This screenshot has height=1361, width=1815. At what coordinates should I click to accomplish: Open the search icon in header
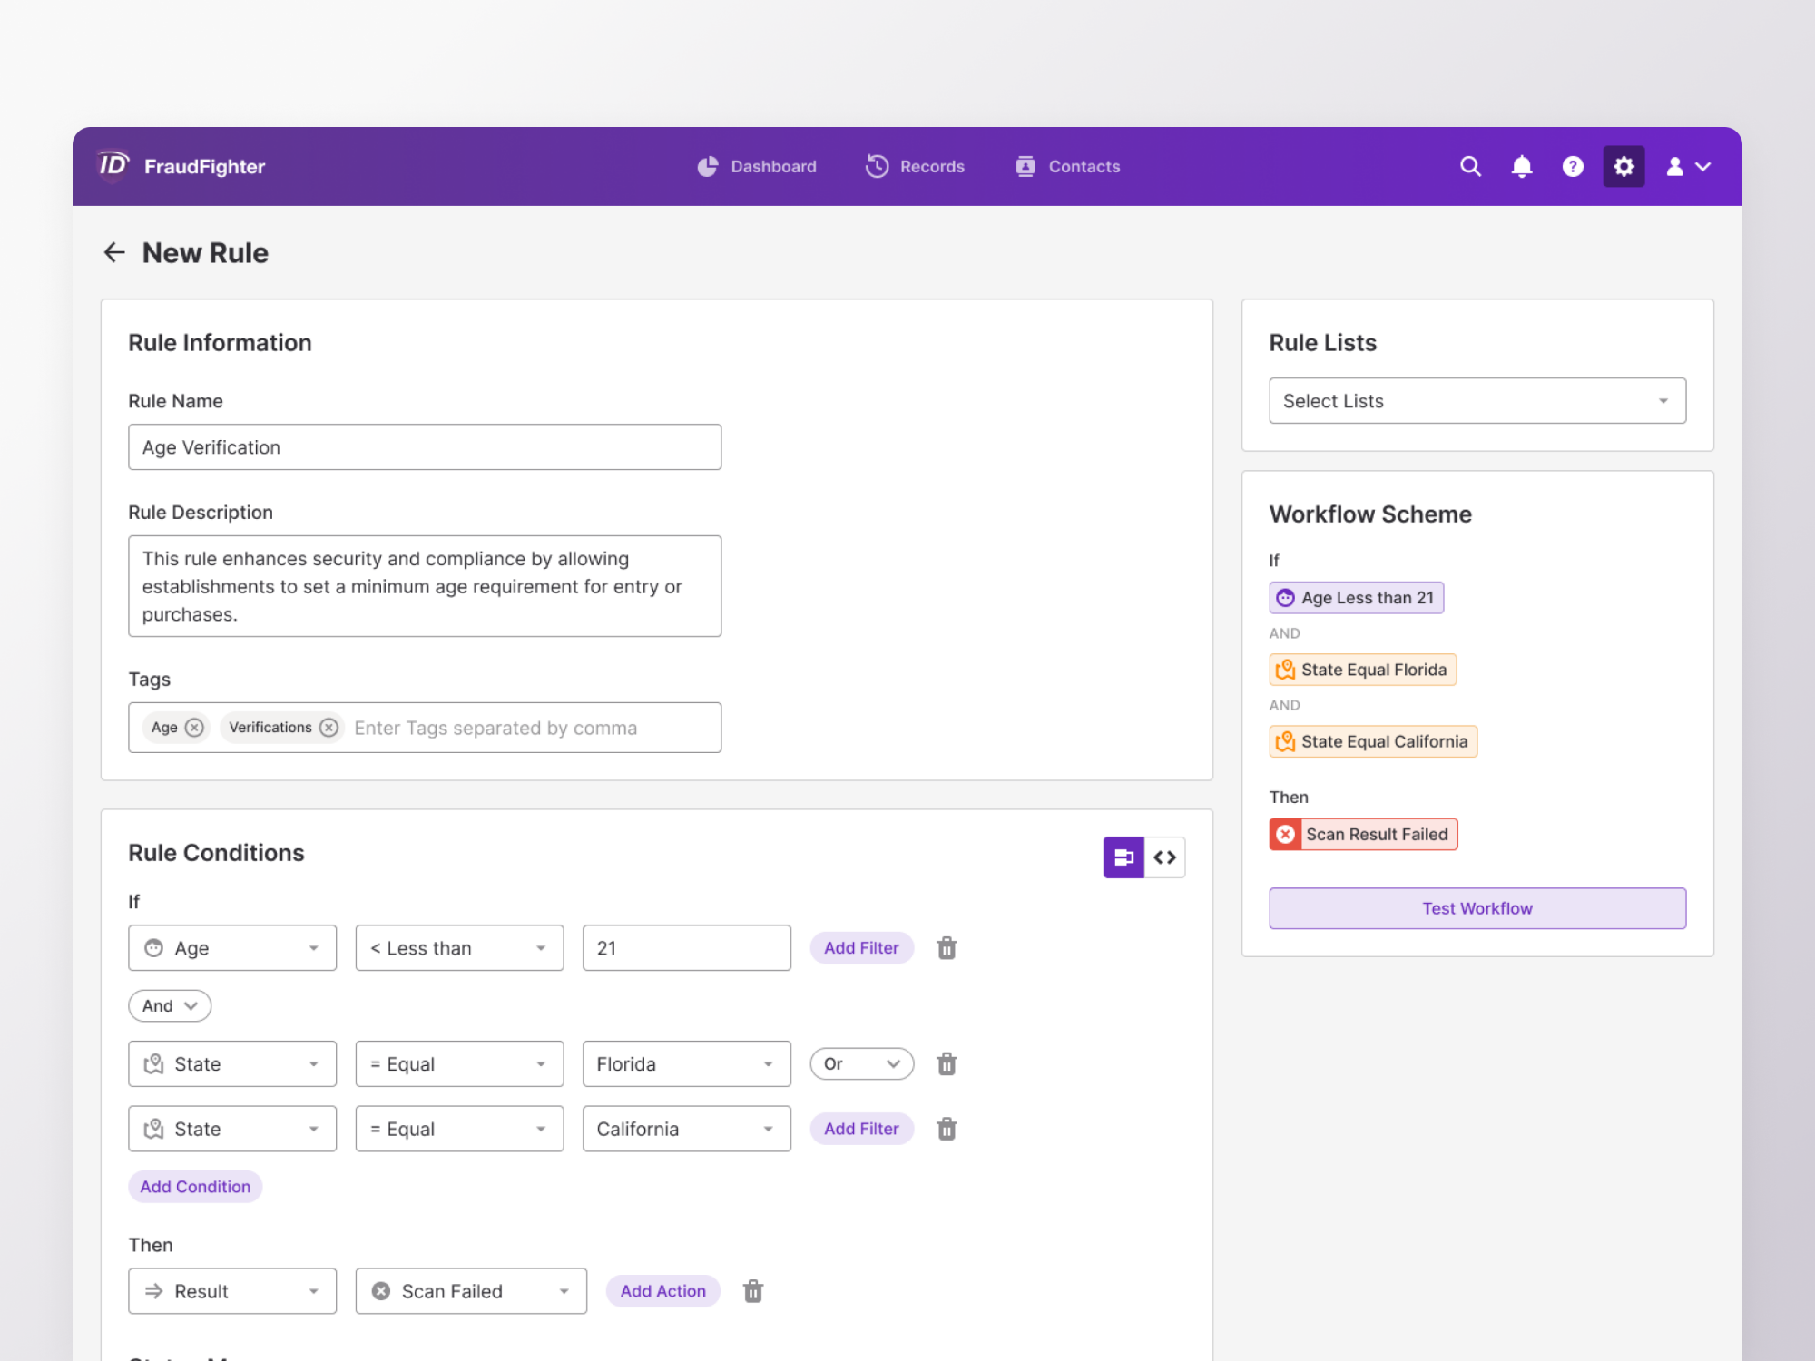point(1470,167)
